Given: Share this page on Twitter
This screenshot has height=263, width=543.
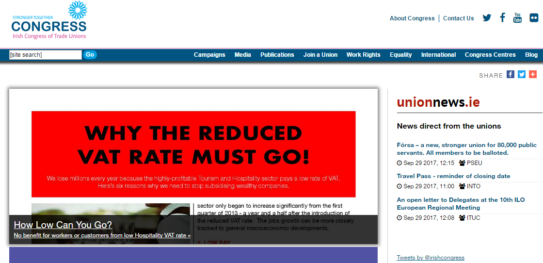Looking at the screenshot, I should (522, 74).
